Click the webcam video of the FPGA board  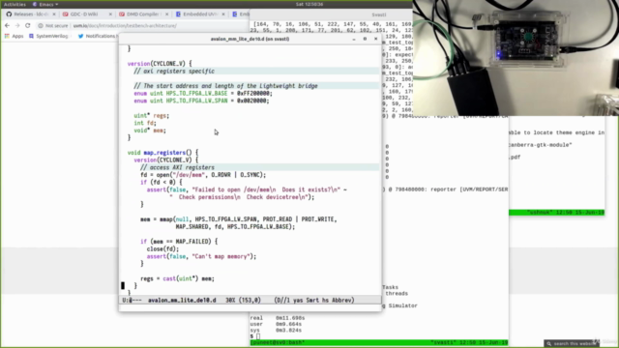(516, 58)
